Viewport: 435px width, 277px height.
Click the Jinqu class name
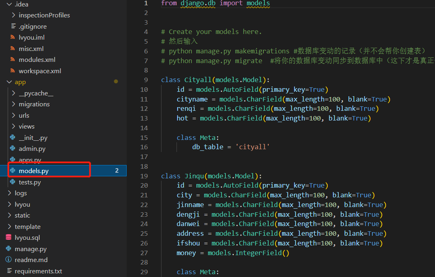194,176
